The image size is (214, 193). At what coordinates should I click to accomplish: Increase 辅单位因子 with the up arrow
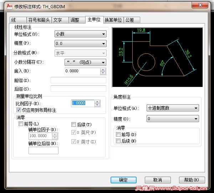[x=55, y=134]
